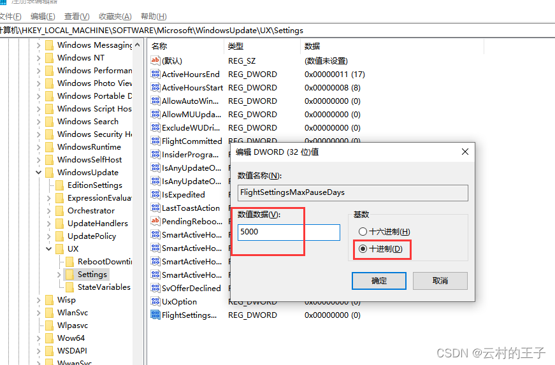
Task: Click the registry path address bar
Action: [x=278, y=31]
